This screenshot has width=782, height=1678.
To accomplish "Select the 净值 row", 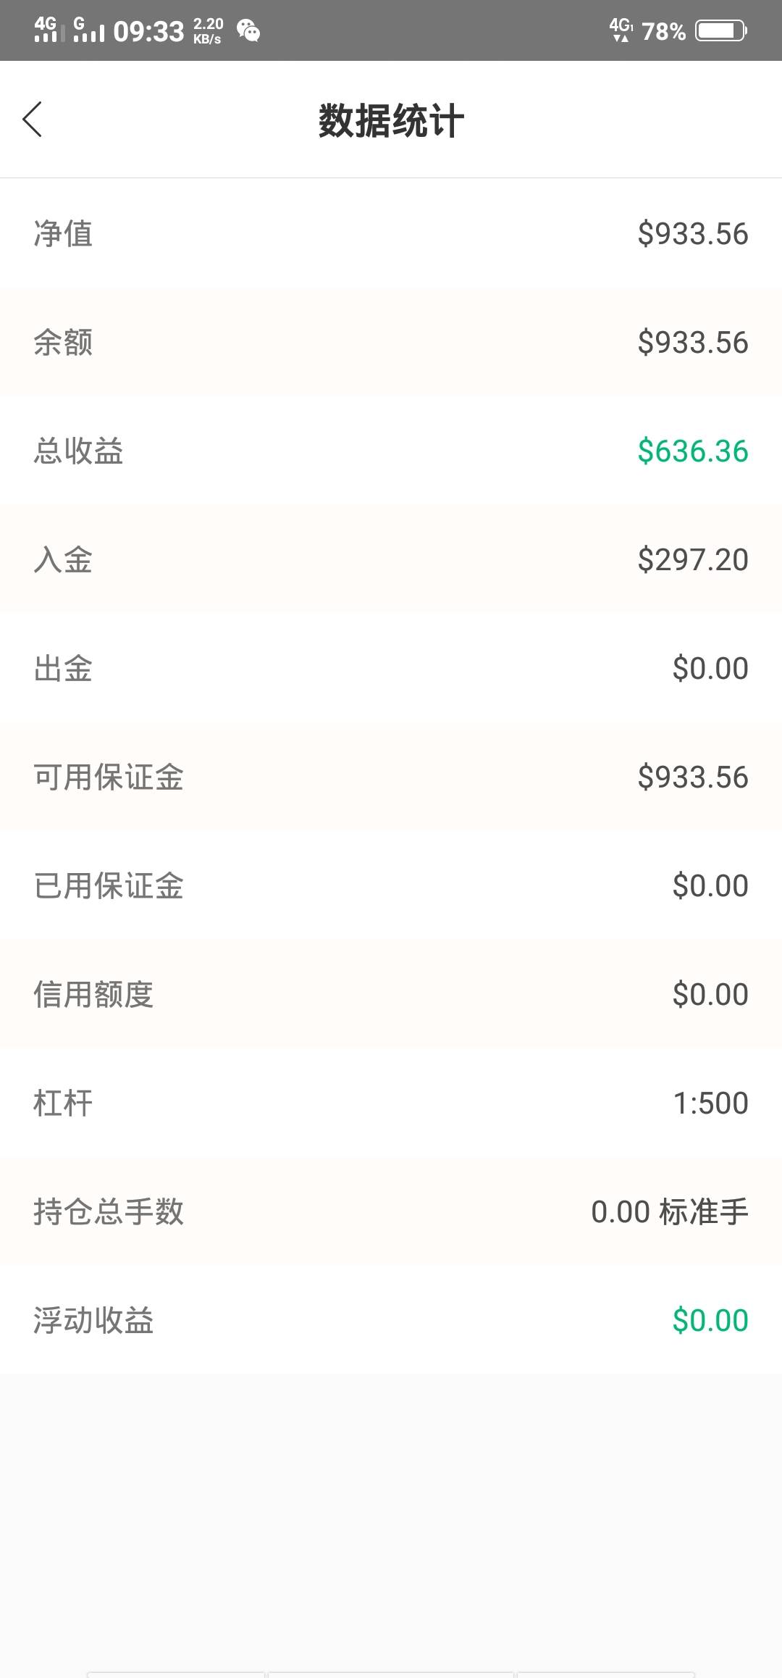I will tap(391, 233).
